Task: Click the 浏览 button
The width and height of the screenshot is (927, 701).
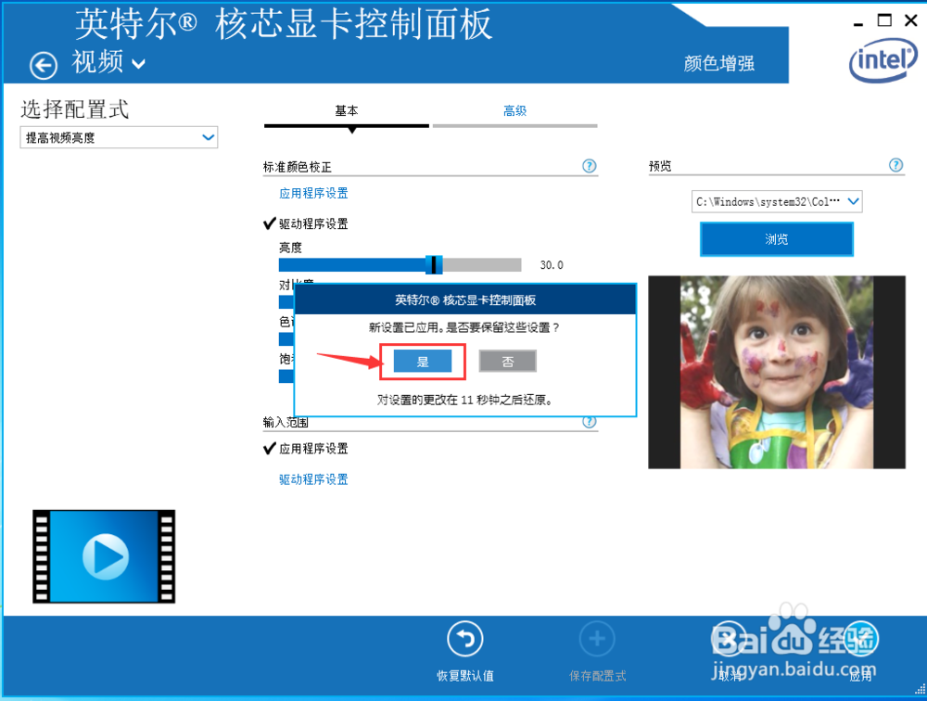Action: (x=777, y=239)
